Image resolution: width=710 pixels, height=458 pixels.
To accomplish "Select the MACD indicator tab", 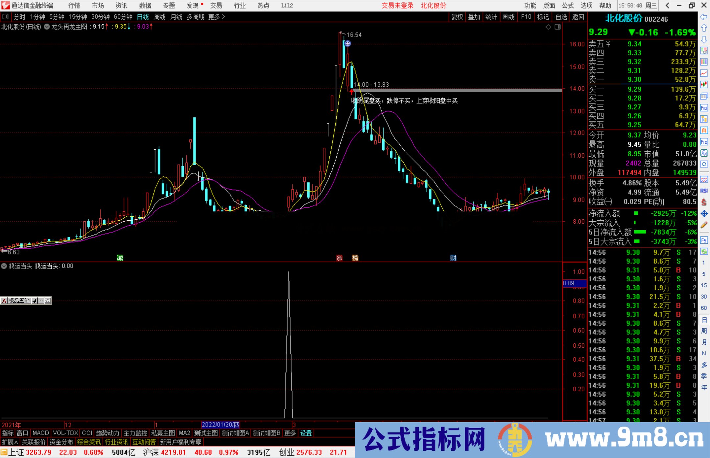I will (x=41, y=433).
